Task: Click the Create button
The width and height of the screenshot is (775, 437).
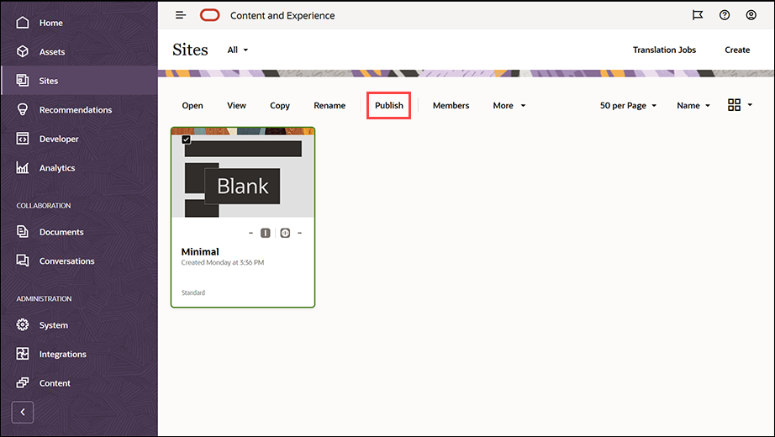Action: pos(737,50)
